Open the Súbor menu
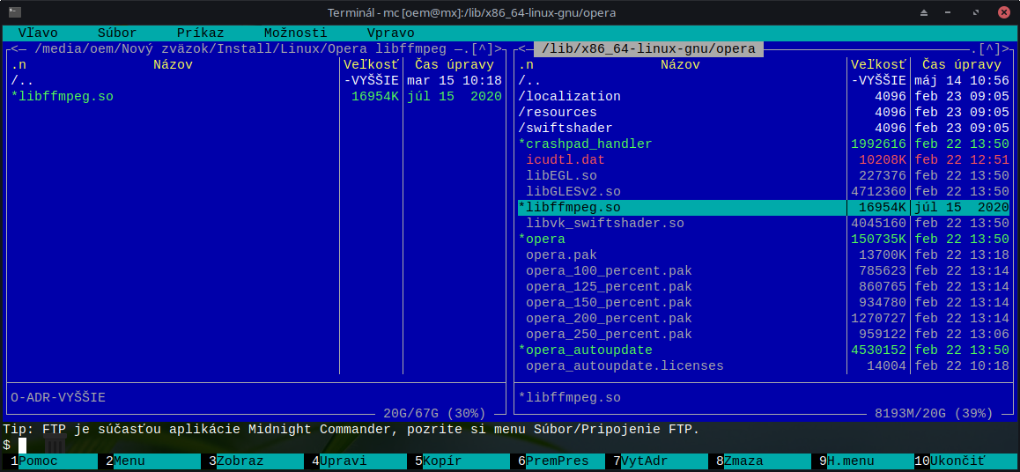Image resolution: width=1020 pixels, height=472 pixels. point(117,33)
